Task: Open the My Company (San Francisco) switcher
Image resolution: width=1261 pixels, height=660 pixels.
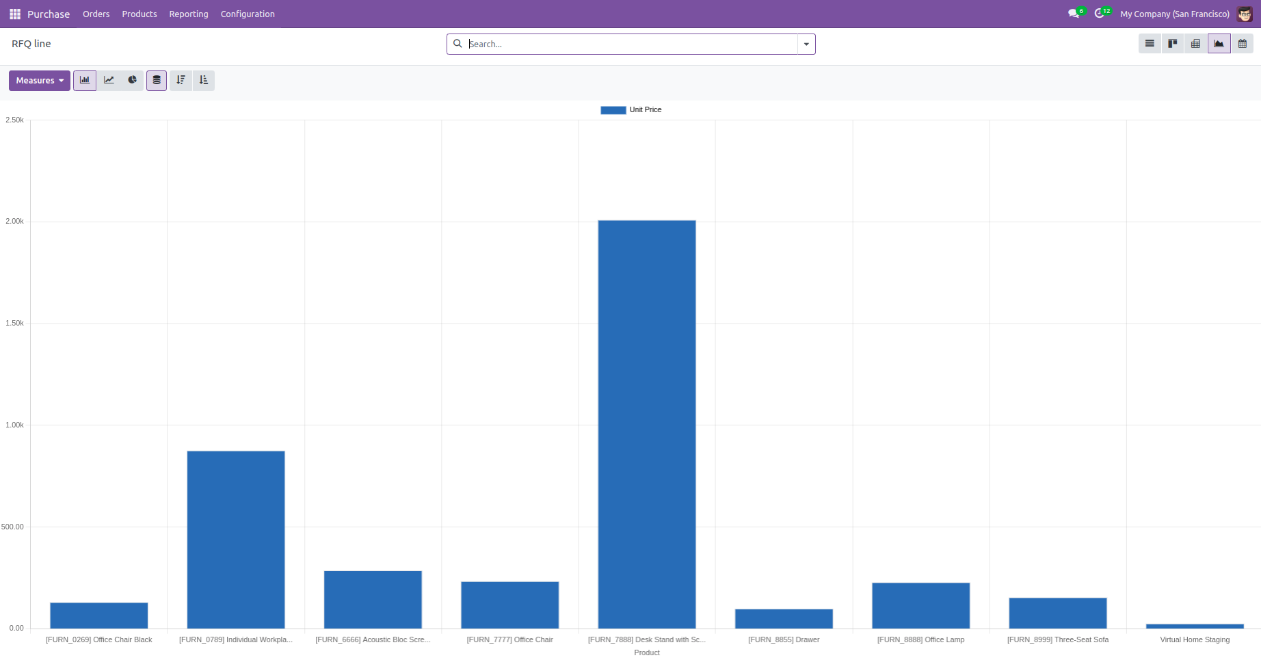Action: coord(1174,14)
